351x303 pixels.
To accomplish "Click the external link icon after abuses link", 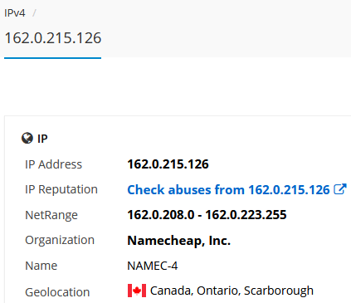I will [340, 189].
